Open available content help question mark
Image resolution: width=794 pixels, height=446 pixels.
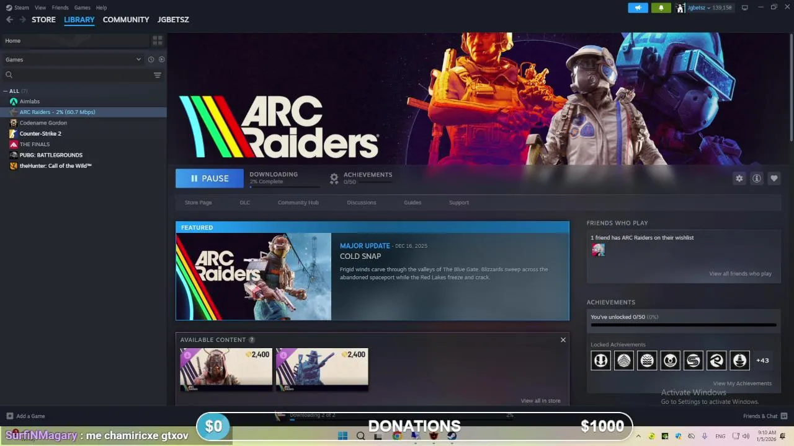[251, 340]
